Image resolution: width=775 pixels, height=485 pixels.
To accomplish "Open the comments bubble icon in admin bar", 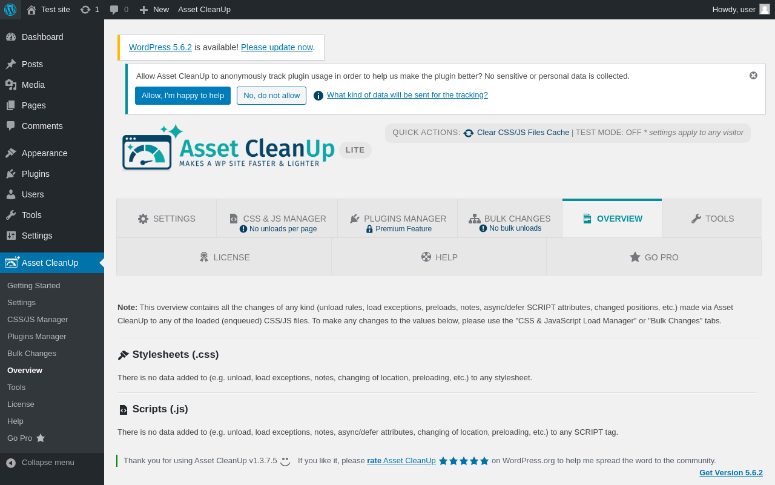I will point(114,10).
